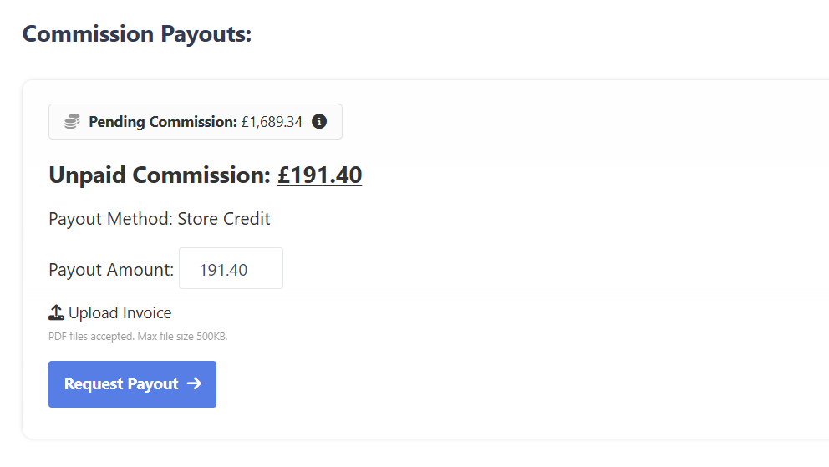
Task: Click the upload tray icon
Action: (x=56, y=313)
